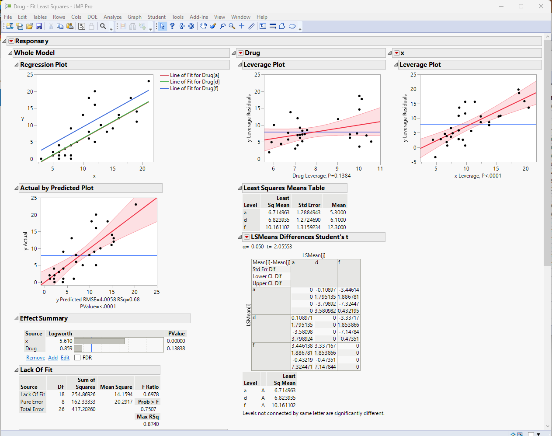Activate the Magnifier zoom tool
Viewport: 552px width, 436px height.
[x=232, y=26]
